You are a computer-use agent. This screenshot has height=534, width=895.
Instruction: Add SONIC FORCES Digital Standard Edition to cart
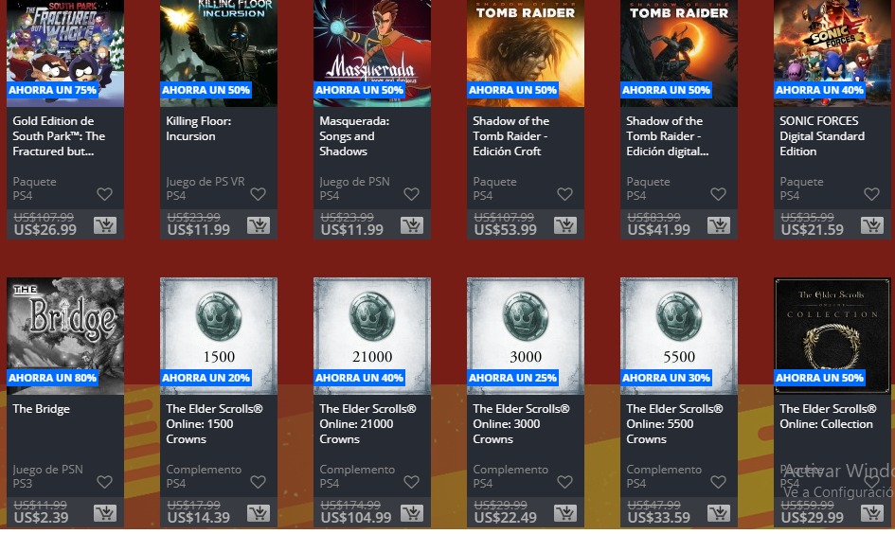pyautogui.click(x=872, y=226)
